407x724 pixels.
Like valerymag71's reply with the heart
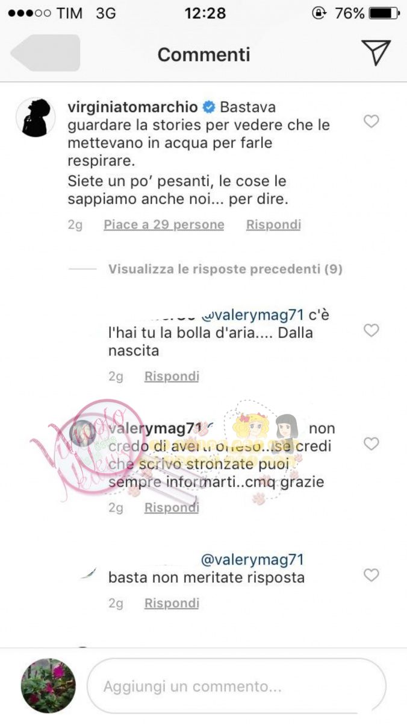point(371,444)
